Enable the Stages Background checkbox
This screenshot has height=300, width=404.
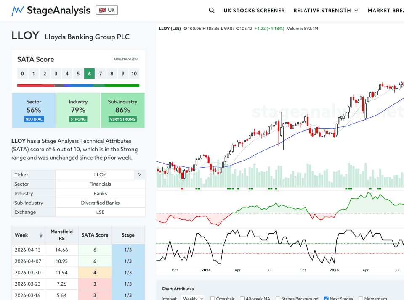coord(278,298)
